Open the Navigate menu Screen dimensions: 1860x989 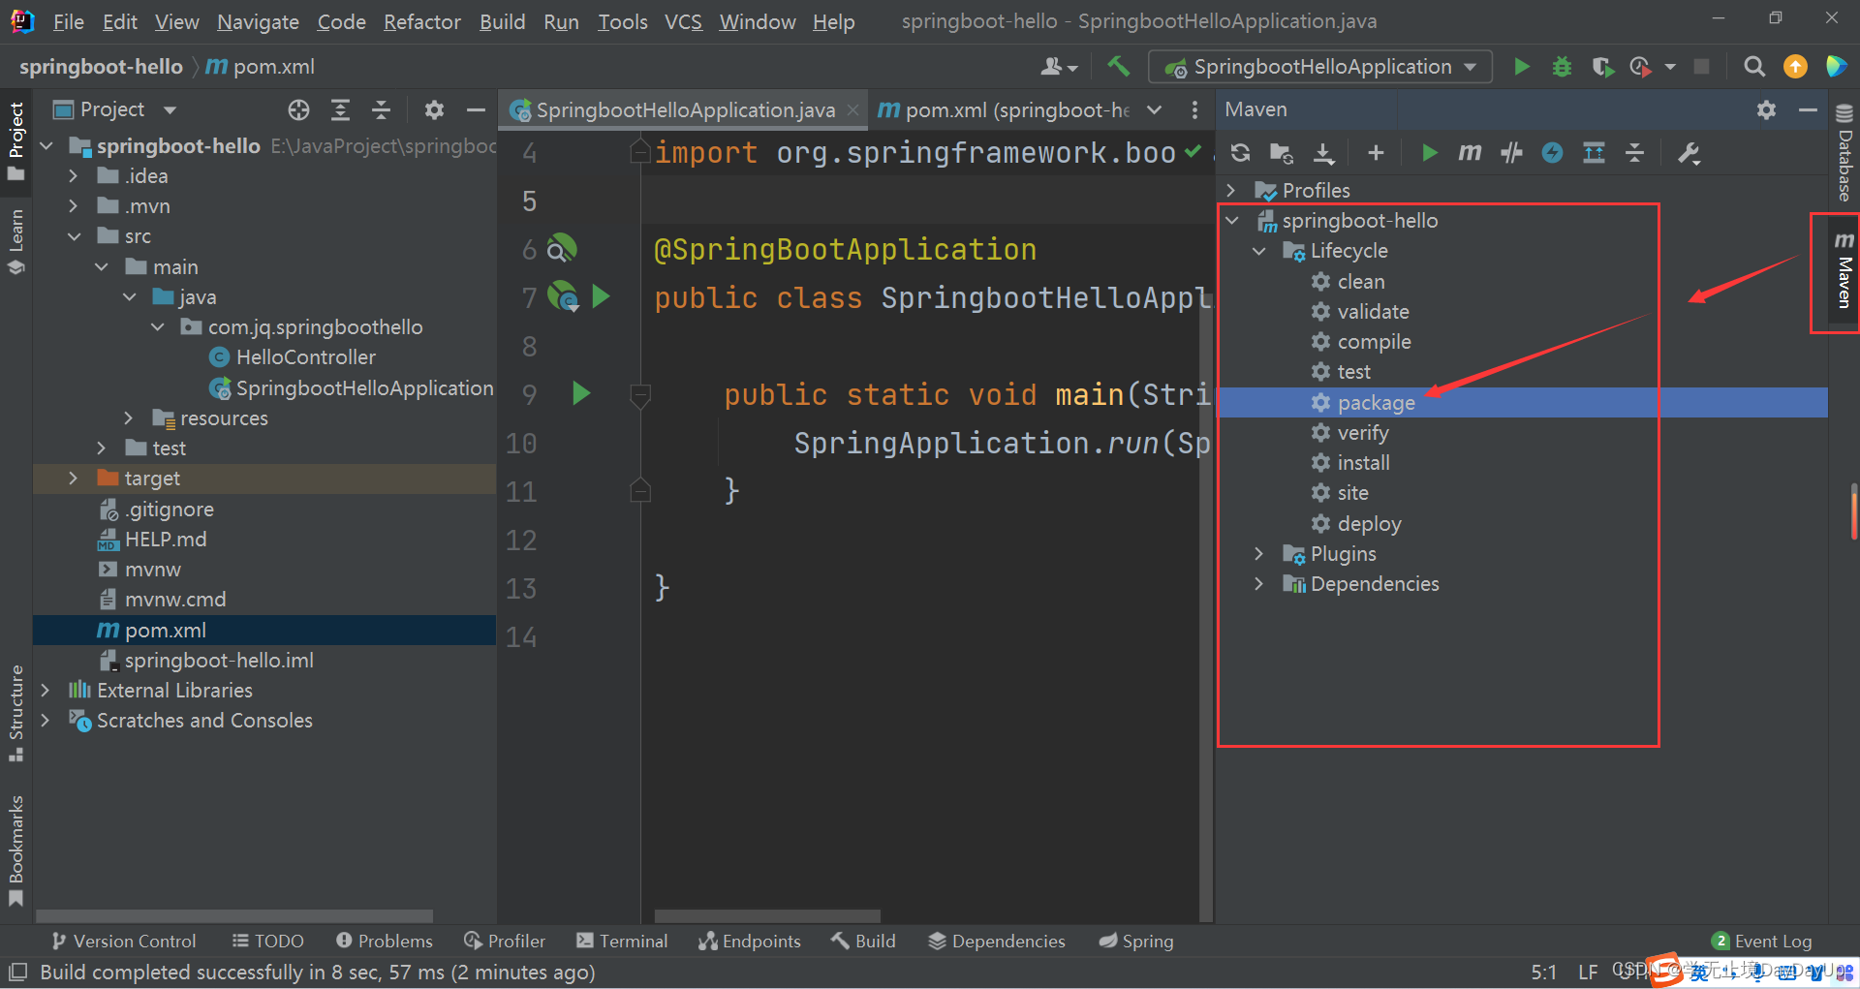click(x=258, y=21)
